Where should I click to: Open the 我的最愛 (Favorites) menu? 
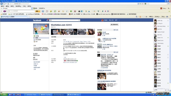tap(18, 6)
